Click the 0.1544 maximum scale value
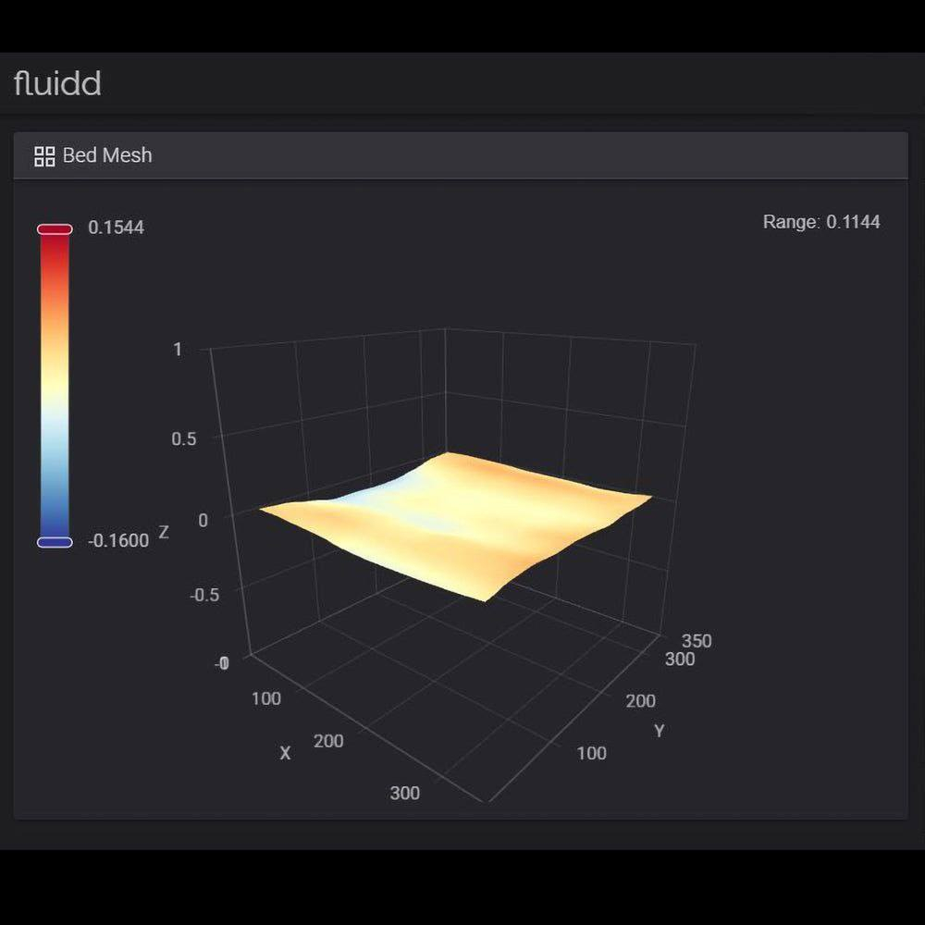The width and height of the screenshot is (925, 925). pos(116,228)
